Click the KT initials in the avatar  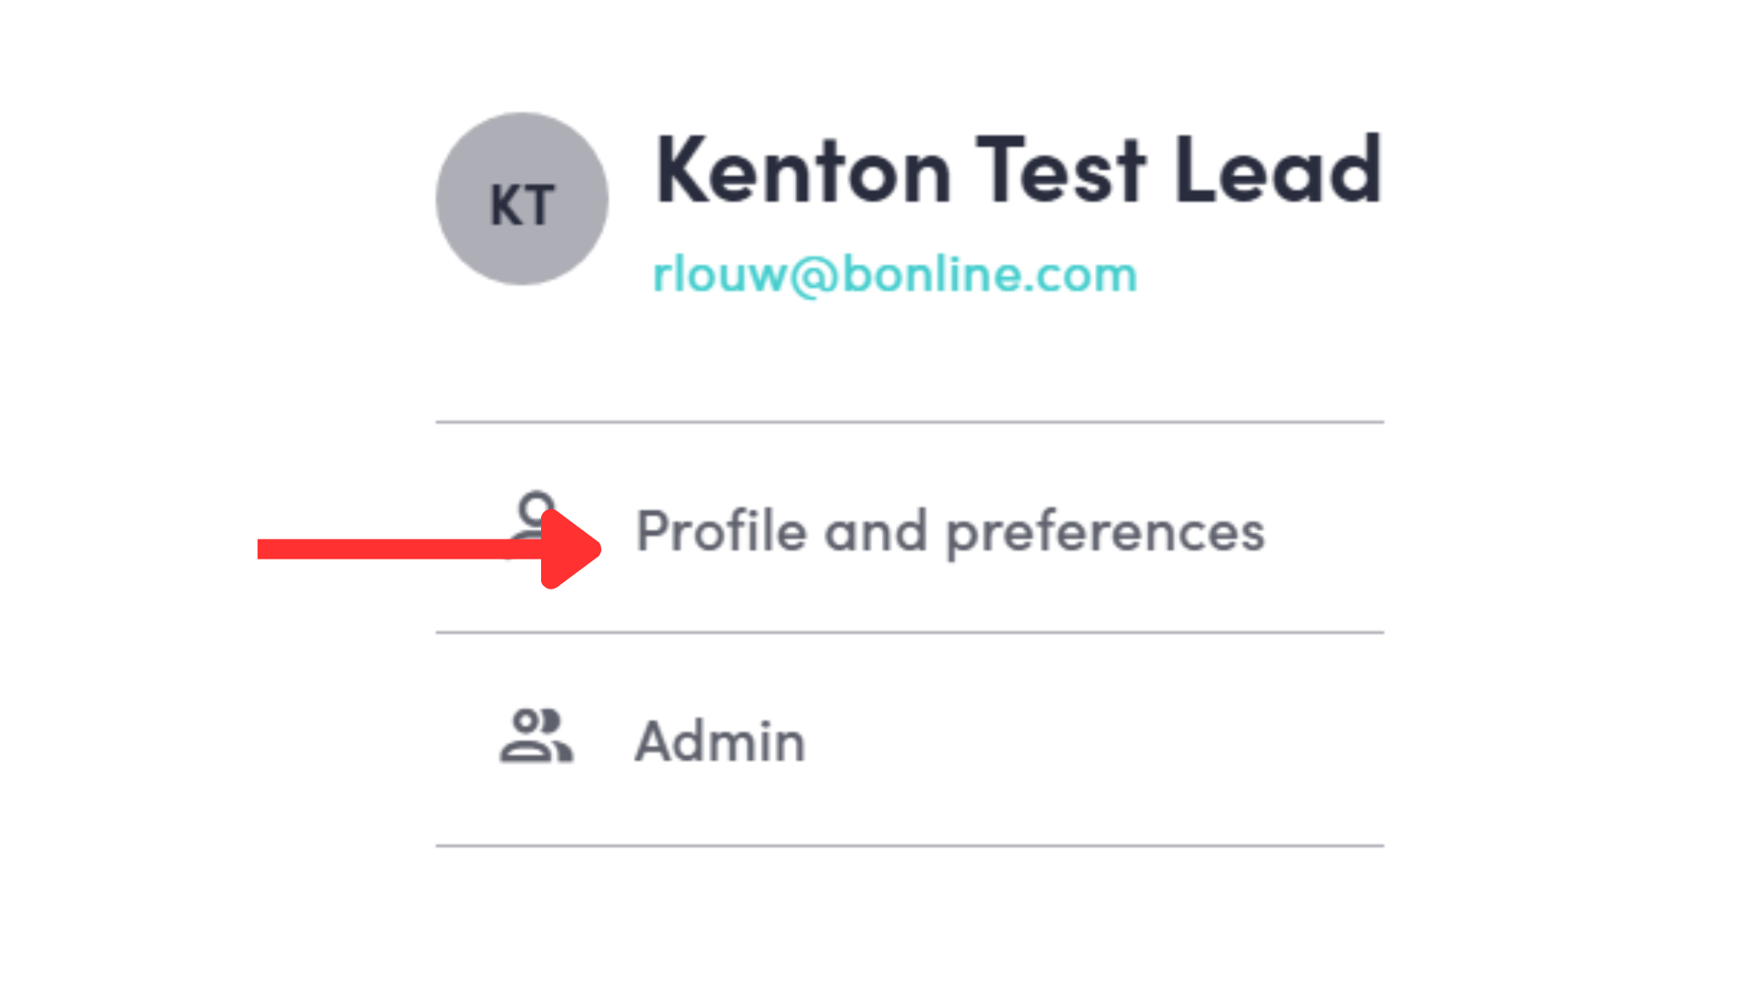pos(522,205)
